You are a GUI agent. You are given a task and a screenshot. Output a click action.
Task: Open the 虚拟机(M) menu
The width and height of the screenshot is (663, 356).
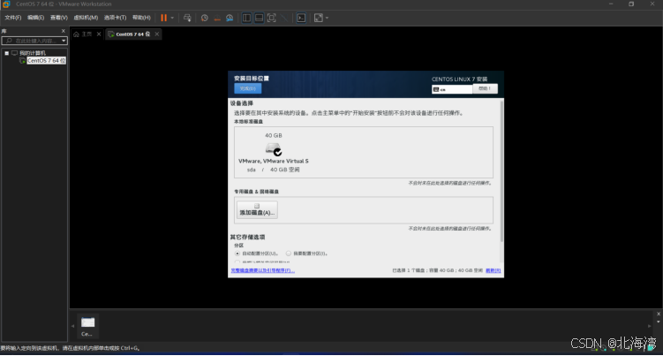(x=86, y=18)
